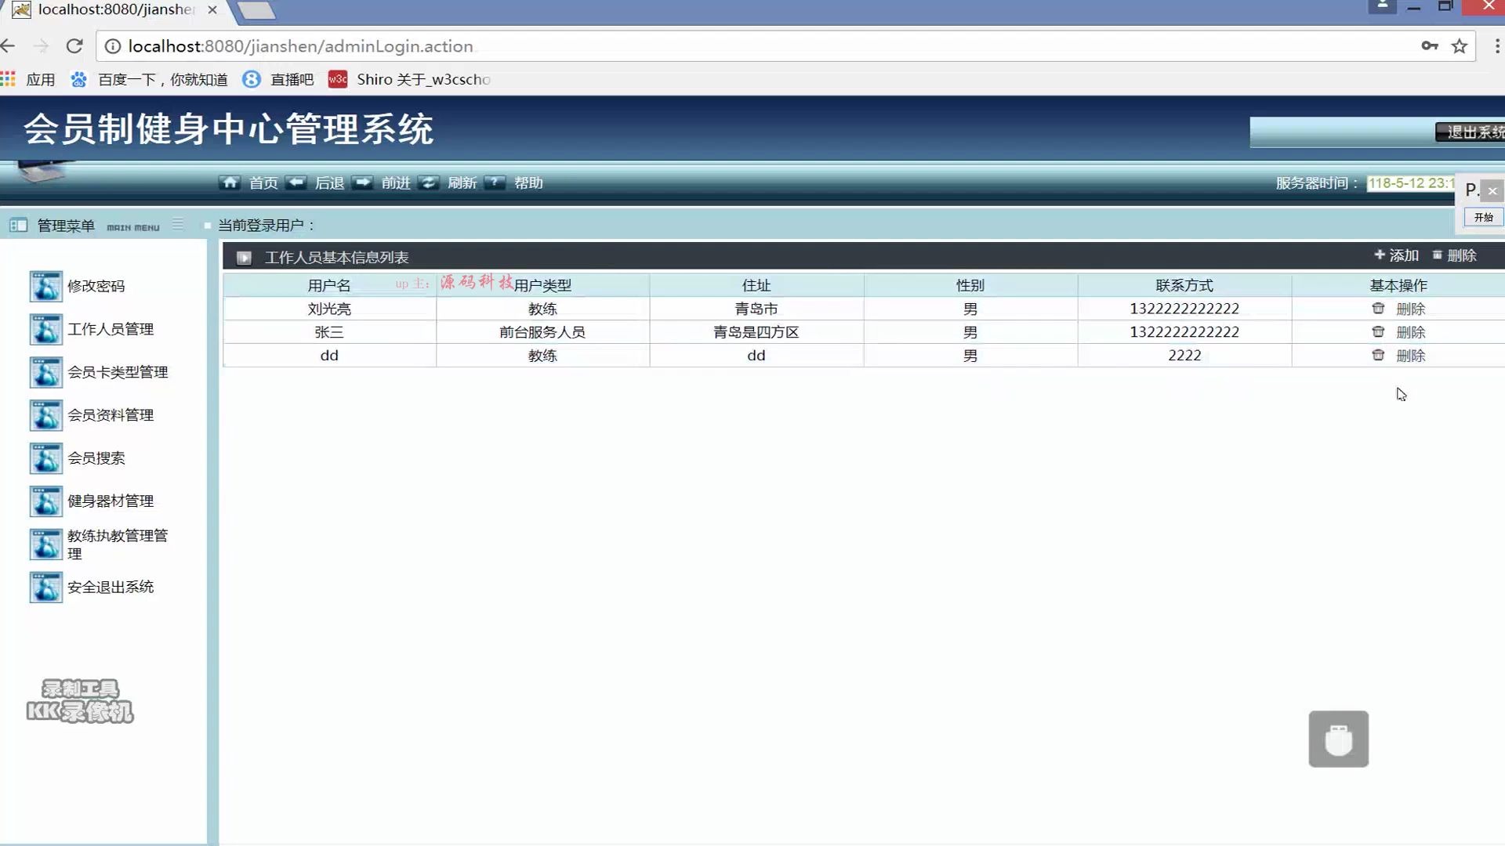The width and height of the screenshot is (1505, 846).
Task: Click the 工作人员管理 sidebar icon
Action: [45, 330]
